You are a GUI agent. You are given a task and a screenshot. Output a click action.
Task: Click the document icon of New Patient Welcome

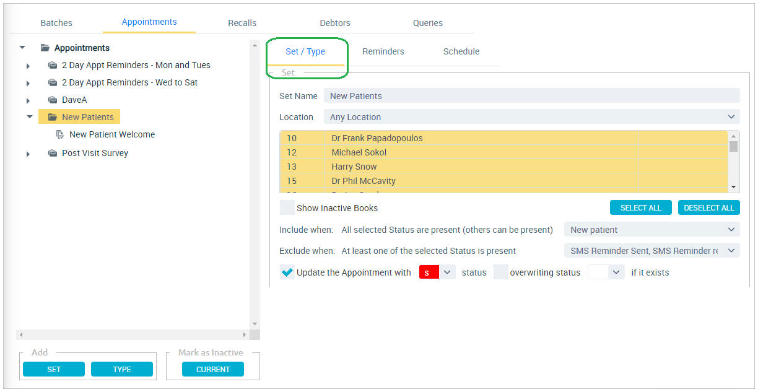coord(60,134)
